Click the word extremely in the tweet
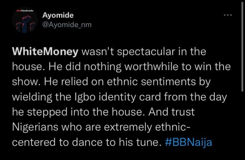 pyautogui.click(x=128, y=128)
